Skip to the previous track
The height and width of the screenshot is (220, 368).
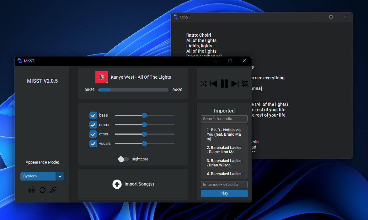(213, 83)
